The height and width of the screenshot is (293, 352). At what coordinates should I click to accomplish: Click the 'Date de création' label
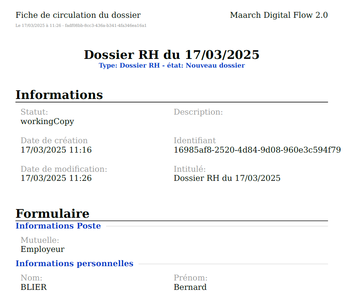click(x=54, y=140)
